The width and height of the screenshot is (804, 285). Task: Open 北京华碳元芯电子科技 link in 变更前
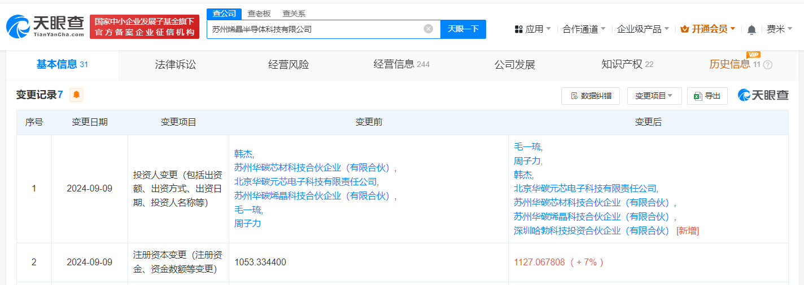tap(305, 181)
